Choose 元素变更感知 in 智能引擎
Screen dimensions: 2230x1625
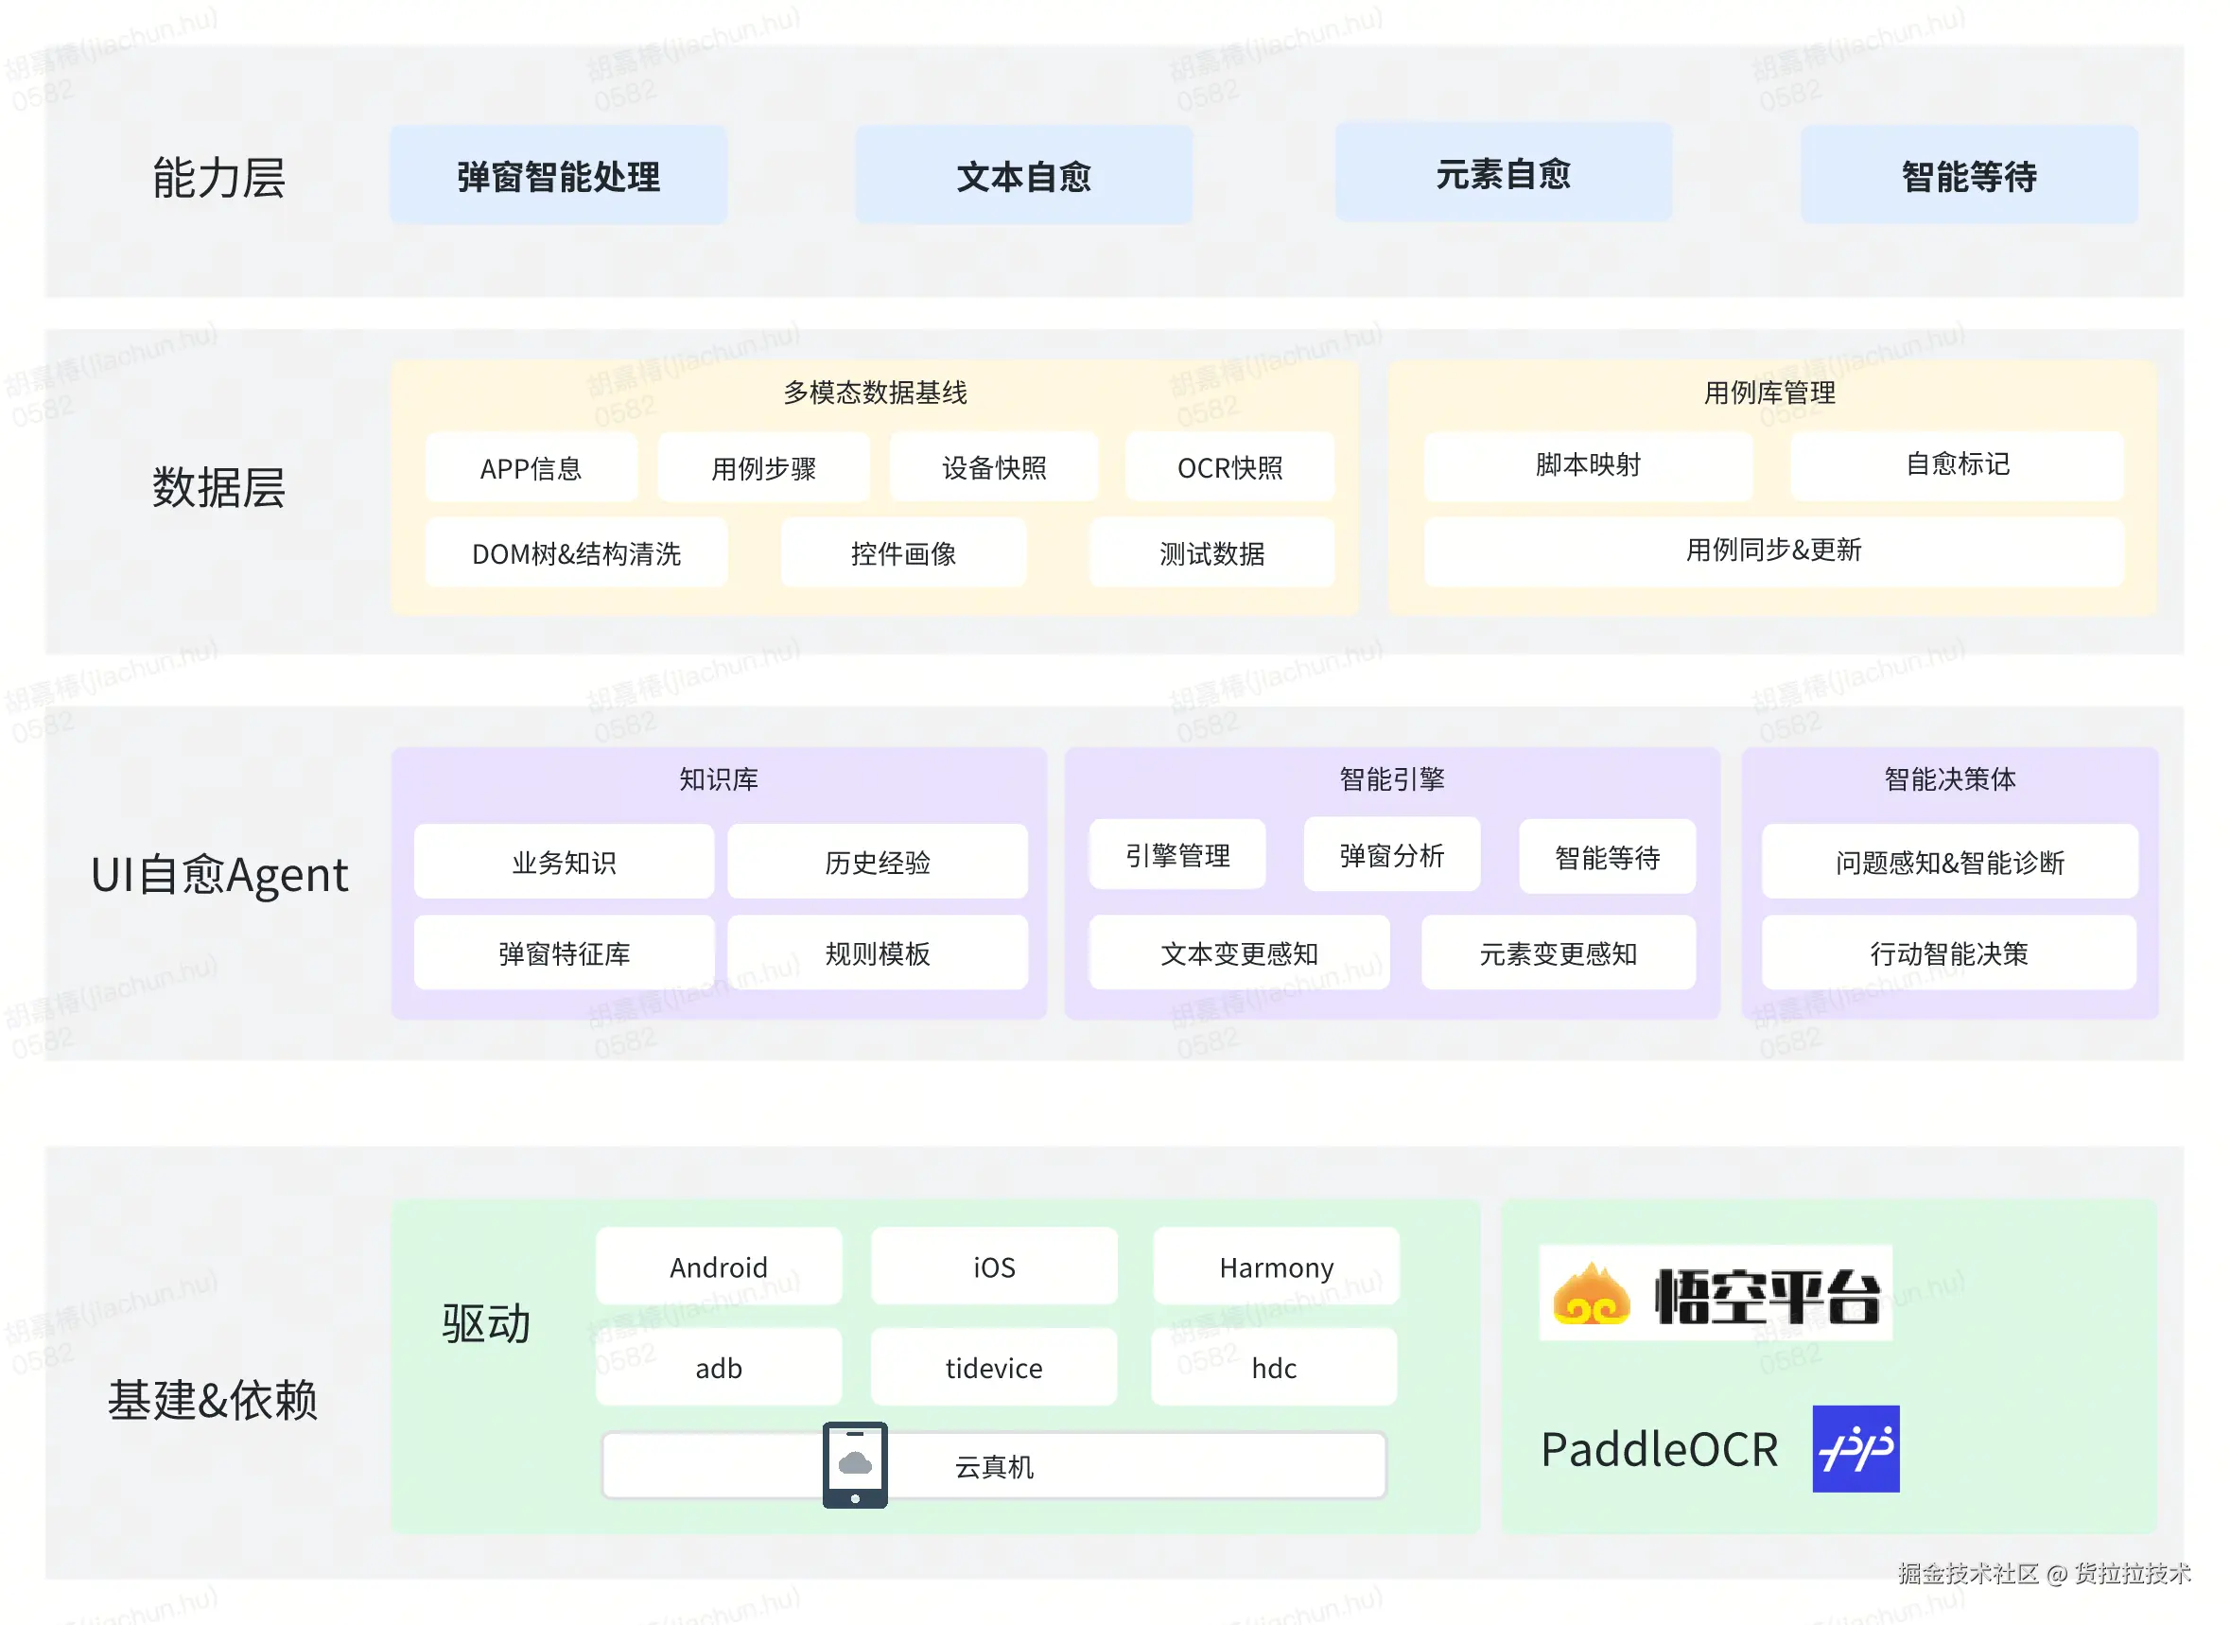pos(1558,953)
